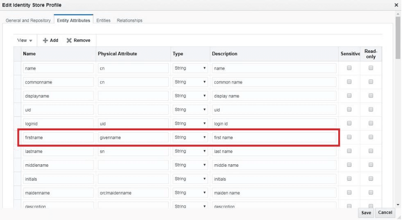
Task: Tick Sensitive for middlename row
Action: click(x=349, y=165)
